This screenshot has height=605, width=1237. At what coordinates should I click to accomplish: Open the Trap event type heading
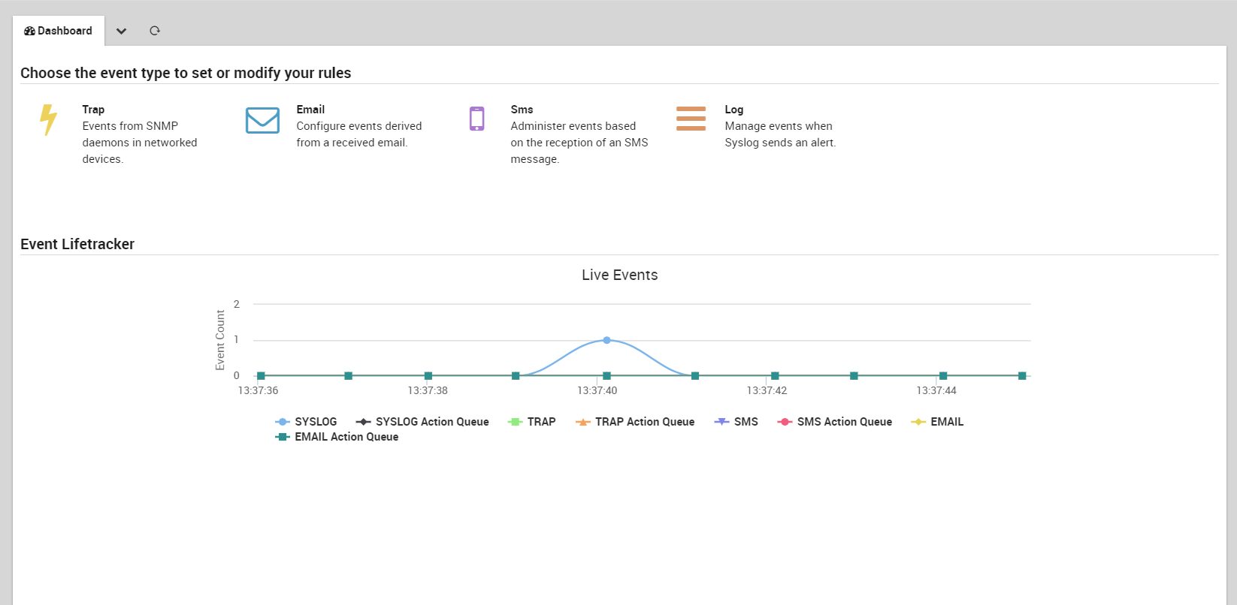[93, 110]
